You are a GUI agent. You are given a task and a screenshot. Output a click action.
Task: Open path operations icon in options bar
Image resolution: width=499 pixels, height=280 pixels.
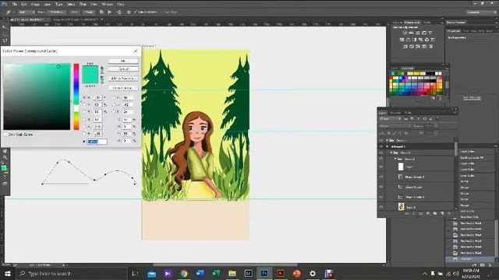[101, 12]
